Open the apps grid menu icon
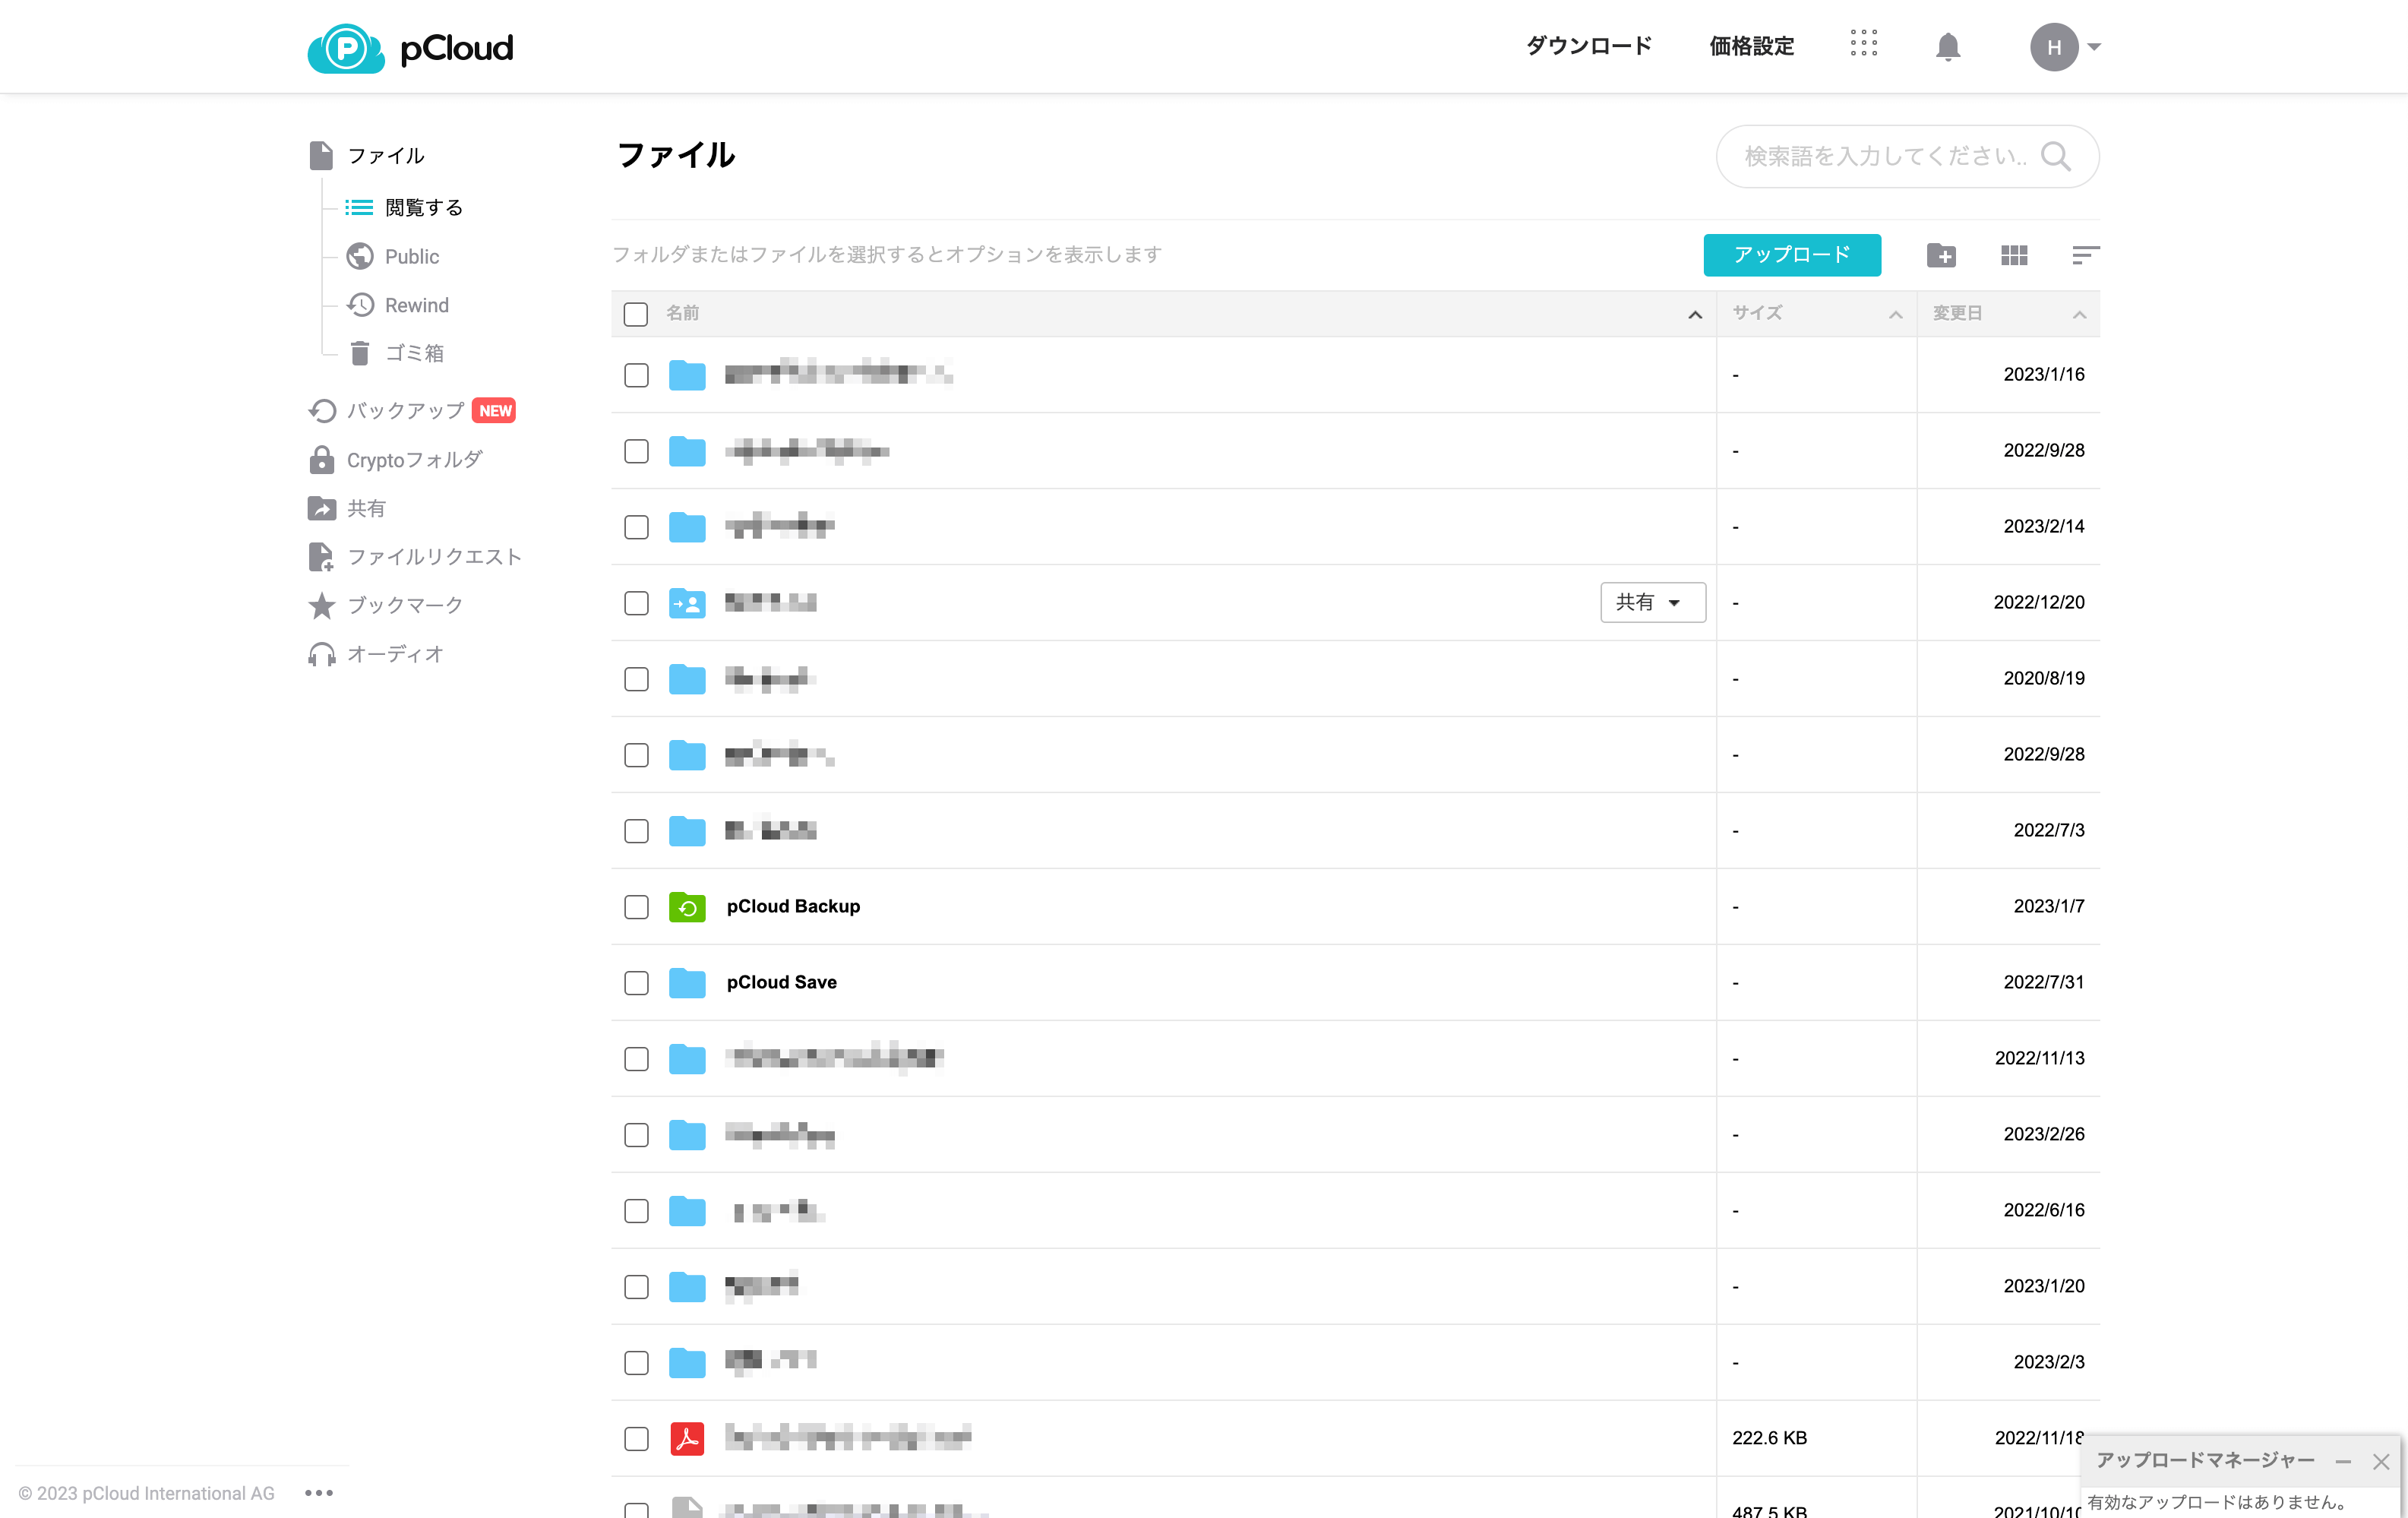This screenshot has width=2408, height=1518. click(1863, 43)
